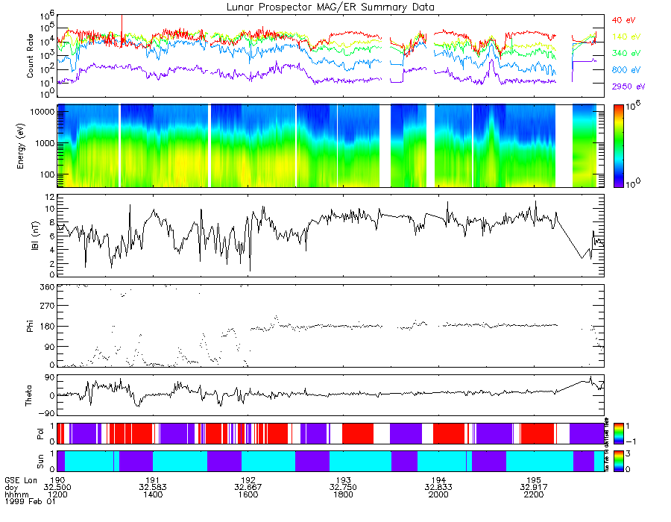Click the |B| axis tick '12'
Image resolution: width=671 pixels, height=522 pixels.
pos(50,198)
